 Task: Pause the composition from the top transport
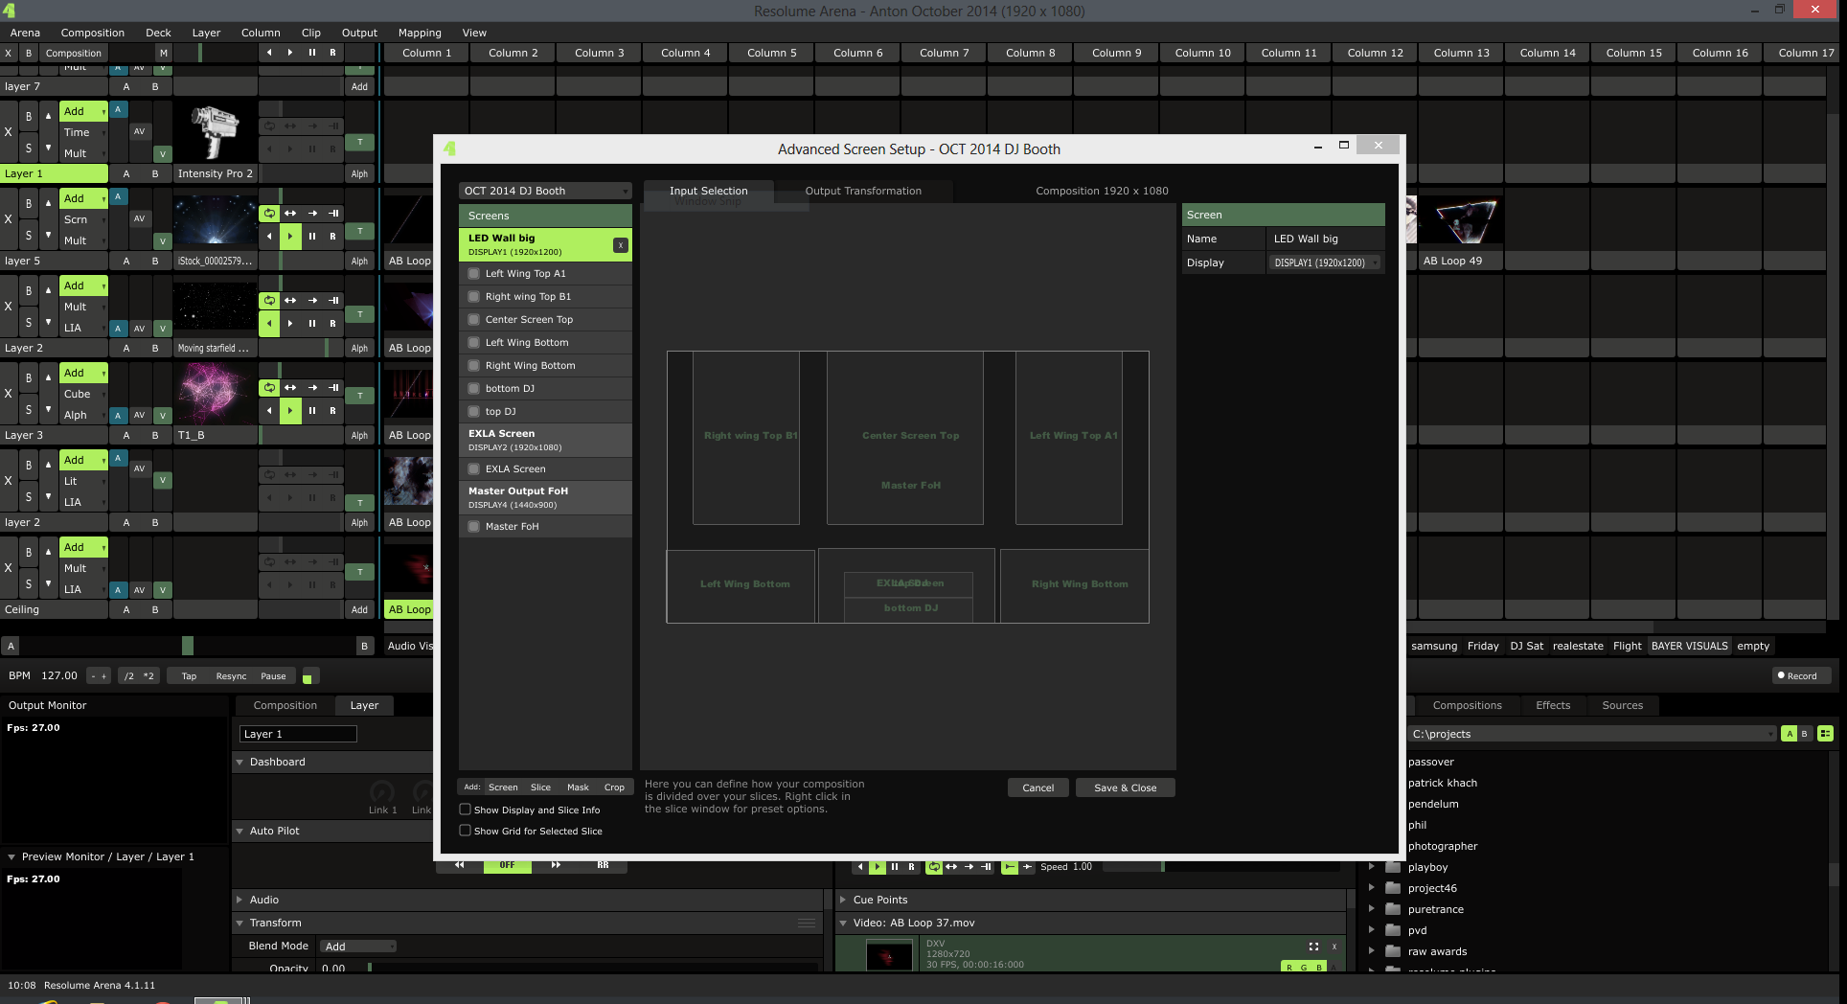[x=311, y=53]
